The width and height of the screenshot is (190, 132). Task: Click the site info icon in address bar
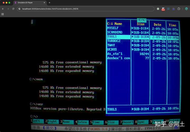click(20, 9)
